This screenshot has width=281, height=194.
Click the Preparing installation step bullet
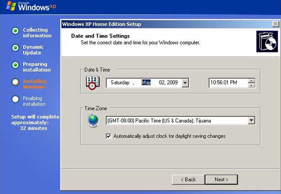(x=16, y=65)
